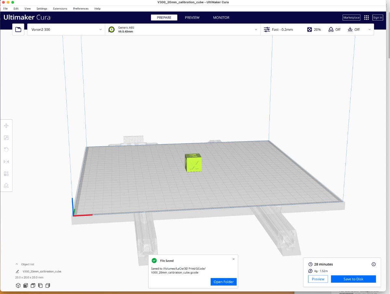
Task: Select the Support Blocker tool
Action: tap(6, 185)
